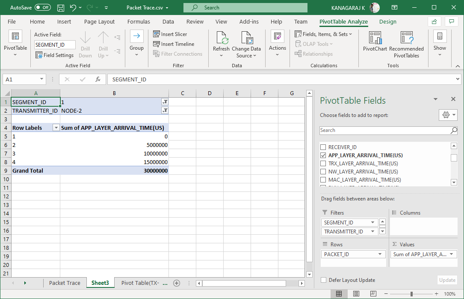464x299 pixels.
Task: Switch to the Design tab
Action: coord(387,21)
